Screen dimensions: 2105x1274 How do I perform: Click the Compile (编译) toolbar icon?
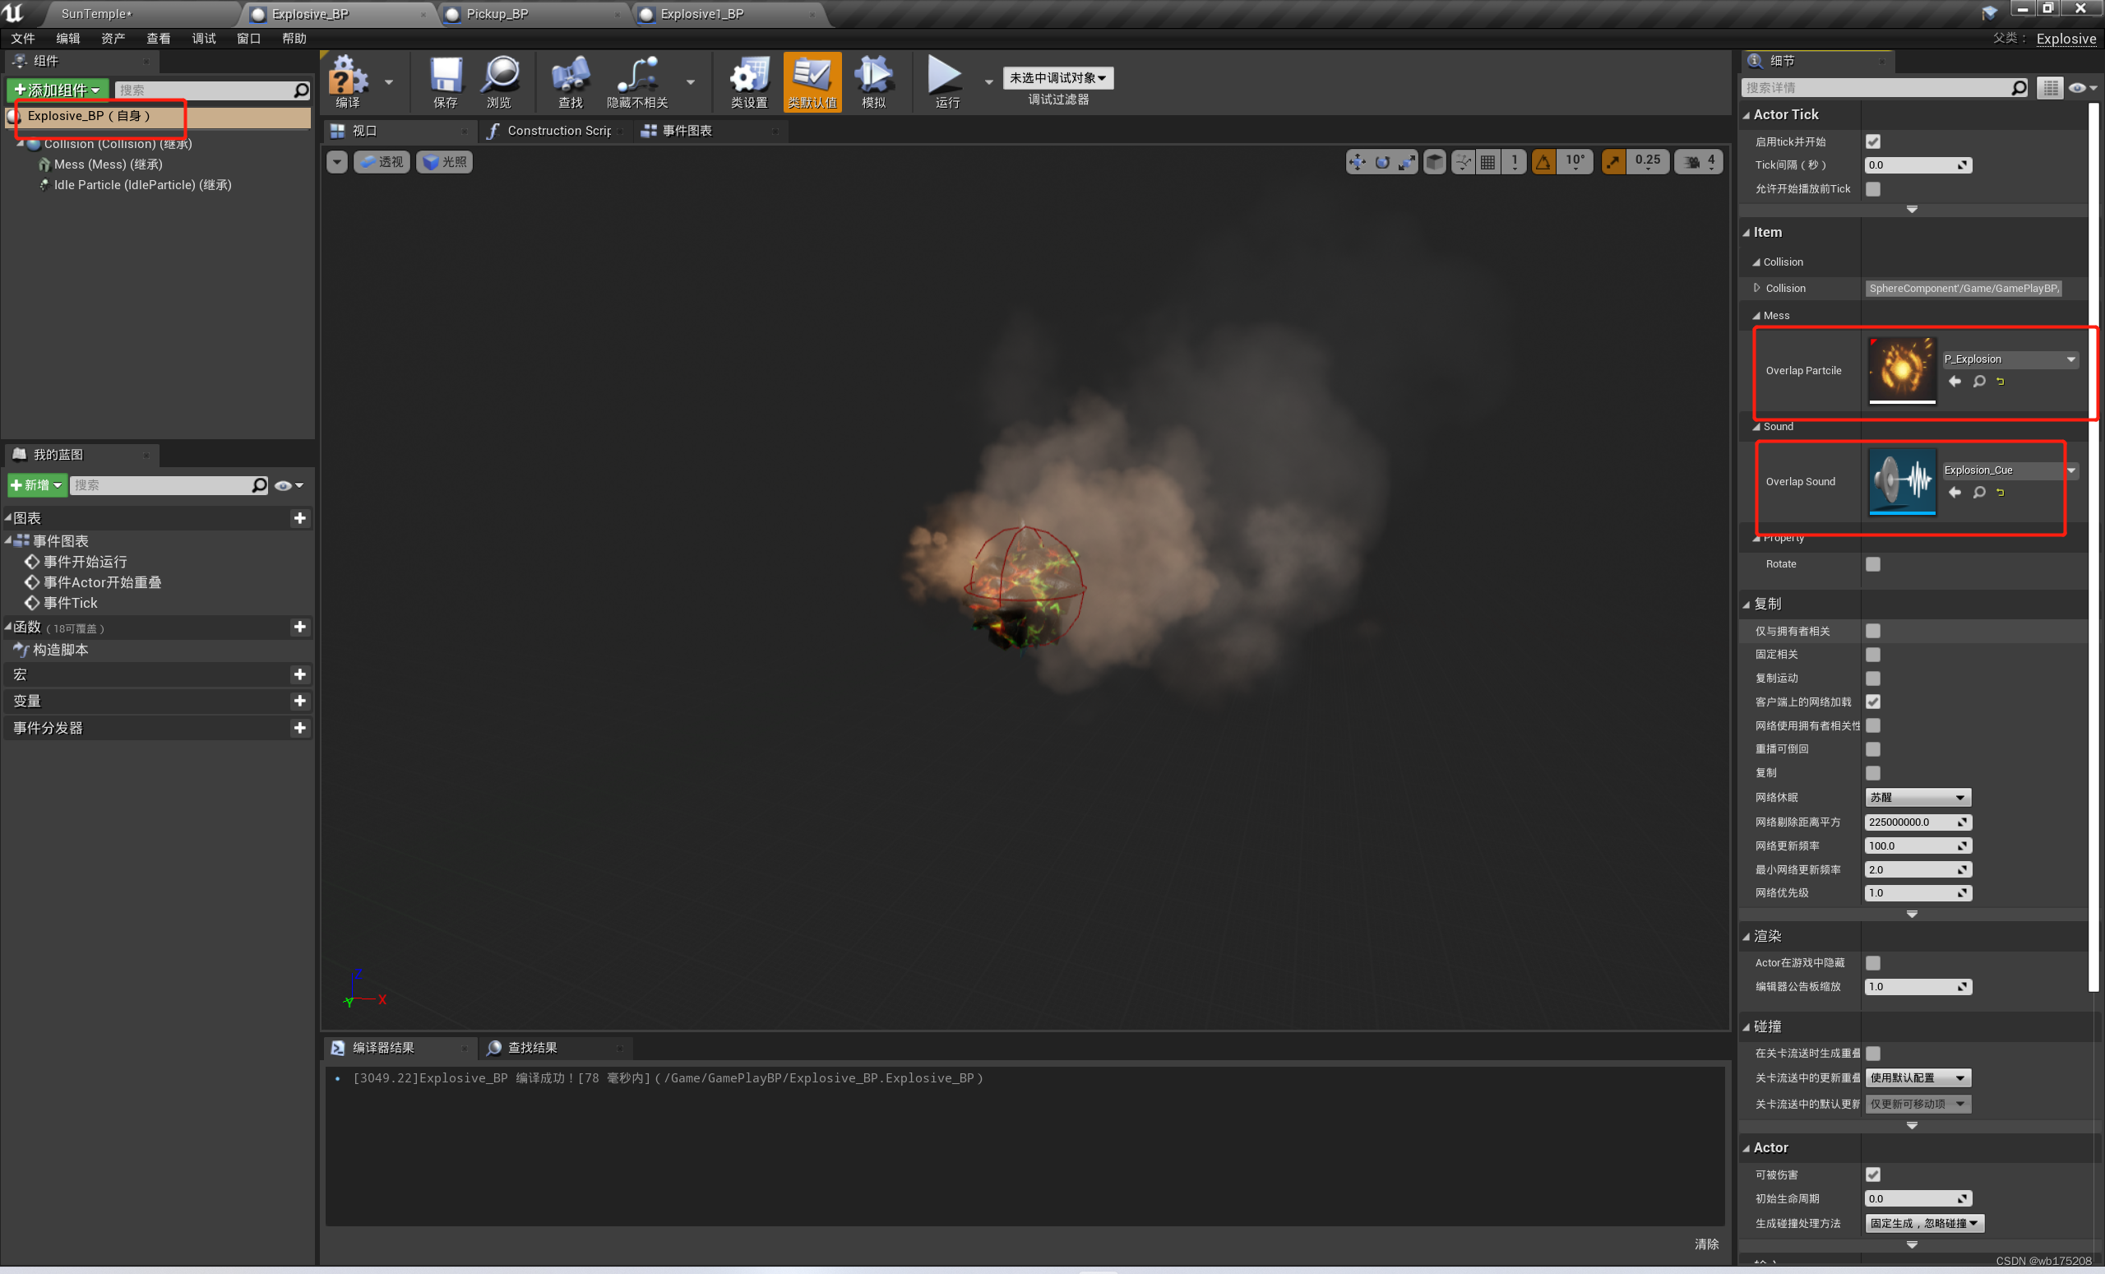point(348,82)
